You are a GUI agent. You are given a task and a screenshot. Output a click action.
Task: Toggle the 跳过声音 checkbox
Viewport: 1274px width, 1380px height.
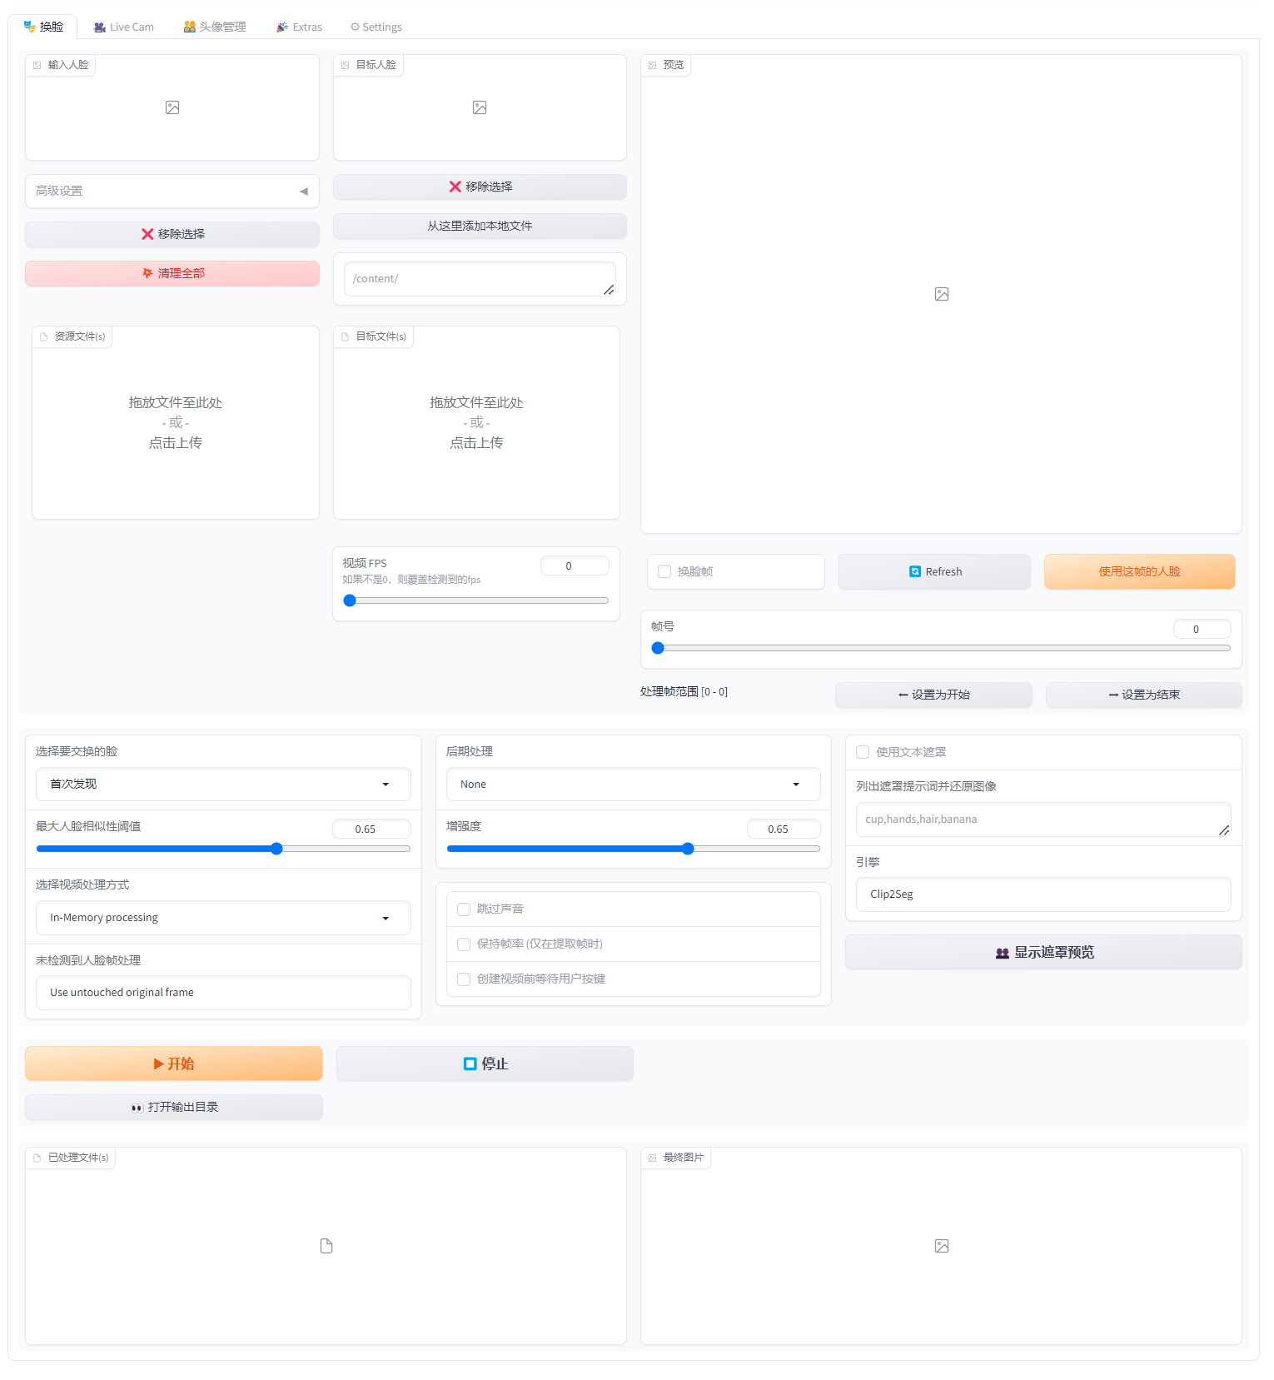coord(465,909)
